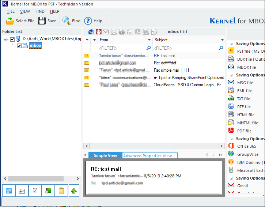The height and width of the screenshot is (207, 265).
Task: Click the Internet Explorer icon above email list
Action: pyautogui.click(x=91, y=31)
